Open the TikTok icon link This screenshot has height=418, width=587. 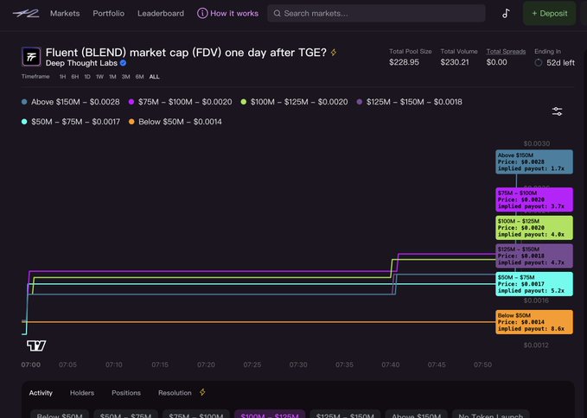click(x=506, y=13)
